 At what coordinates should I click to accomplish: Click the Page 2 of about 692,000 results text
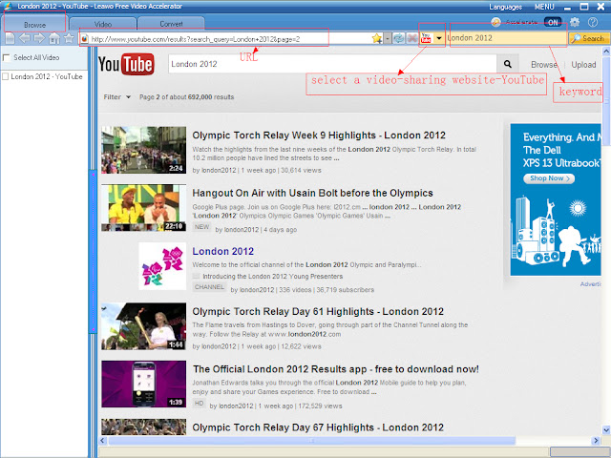point(187,97)
